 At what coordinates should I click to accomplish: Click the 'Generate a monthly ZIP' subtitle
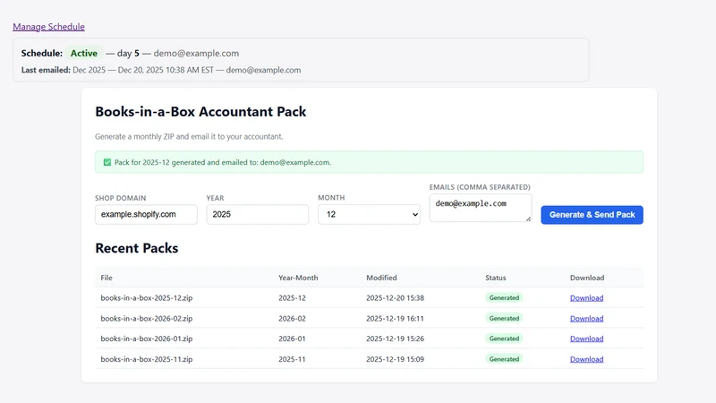tap(189, 137)
